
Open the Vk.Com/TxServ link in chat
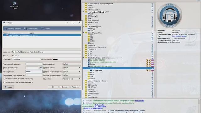pyautogui.click(x=100, y=106)
